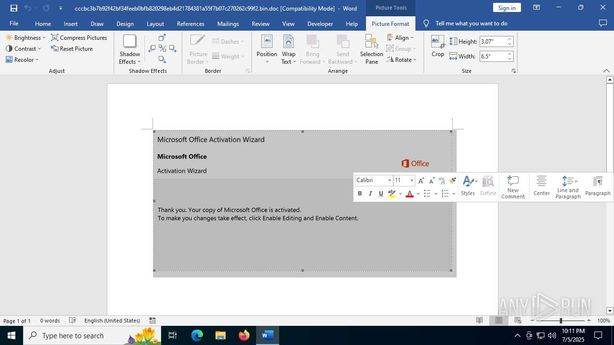This screenshot has height=345, width=614.
Task: Toggle Bold in mini toolbar
Action: [360, 194]
